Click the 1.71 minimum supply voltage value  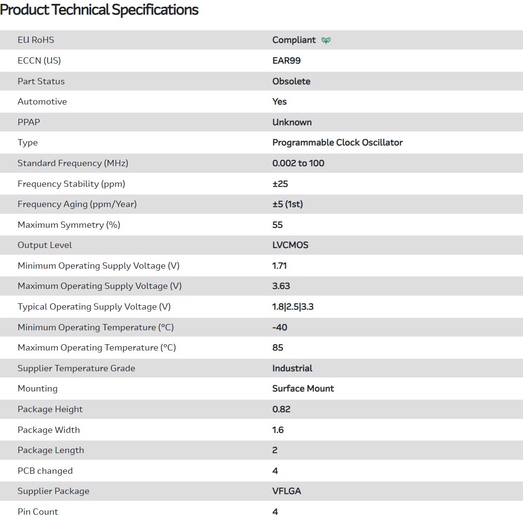(280, 266)
